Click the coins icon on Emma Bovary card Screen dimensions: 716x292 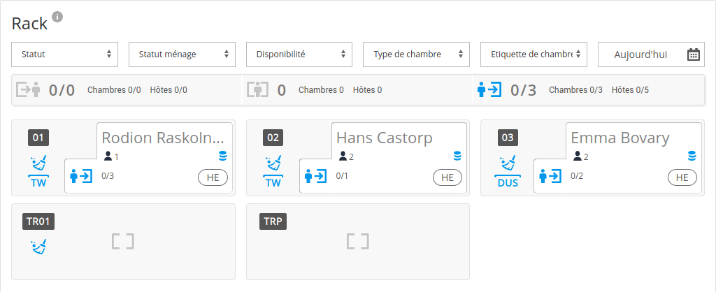(x=692, y=156)
